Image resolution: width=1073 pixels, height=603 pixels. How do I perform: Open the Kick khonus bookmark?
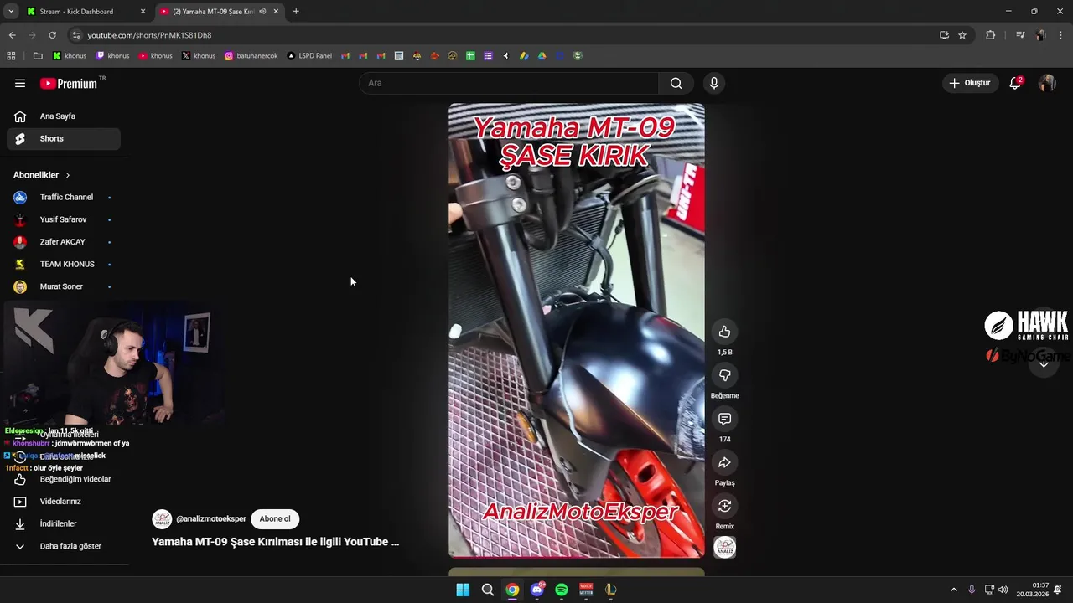tap(70, 56)
